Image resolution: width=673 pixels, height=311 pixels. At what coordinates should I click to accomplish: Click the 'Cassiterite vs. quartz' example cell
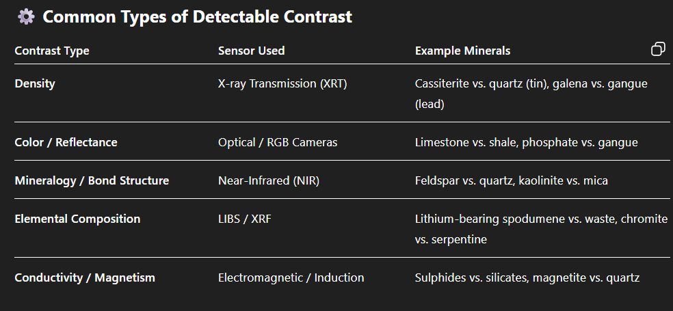pyautogui.click(x=531, y=93)
